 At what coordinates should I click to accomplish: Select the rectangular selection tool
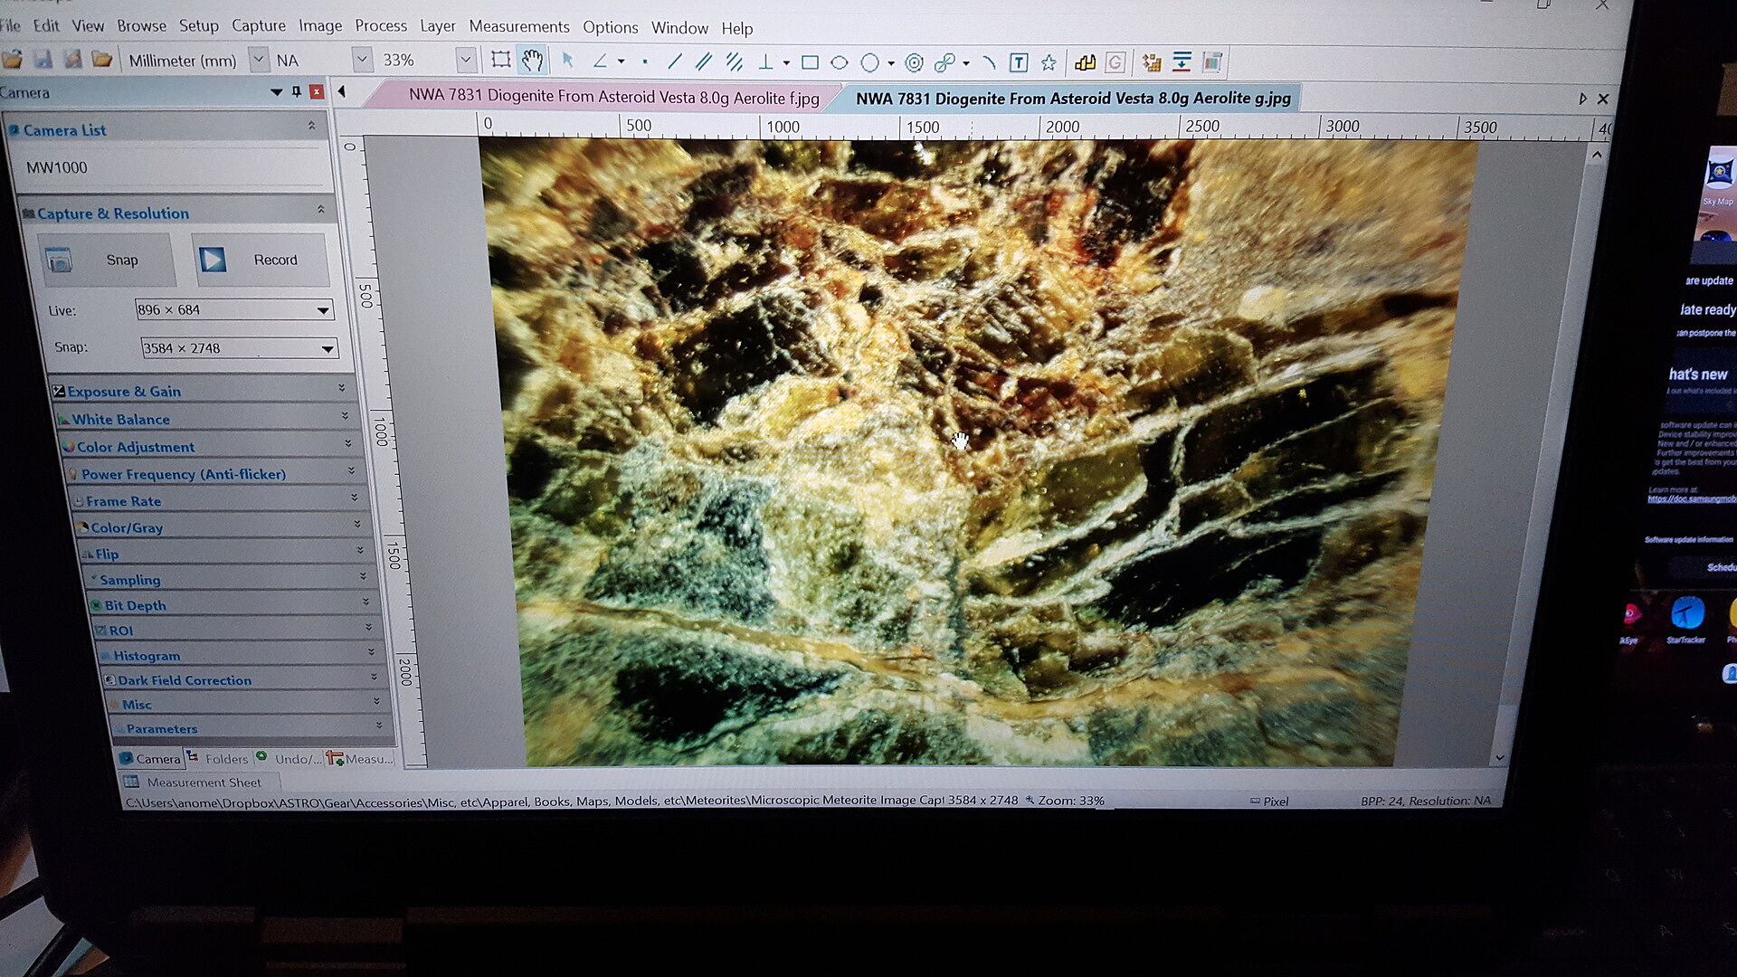pyautogui.click(x=500, y=61)
